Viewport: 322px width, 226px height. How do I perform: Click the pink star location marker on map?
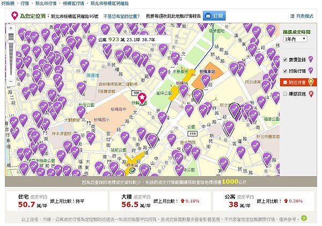click(142, 98)
